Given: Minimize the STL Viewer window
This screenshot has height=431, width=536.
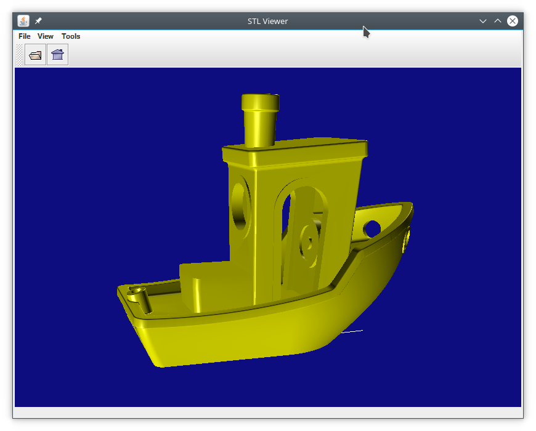Looking at the screenshot, I should (x=482, y=21).
